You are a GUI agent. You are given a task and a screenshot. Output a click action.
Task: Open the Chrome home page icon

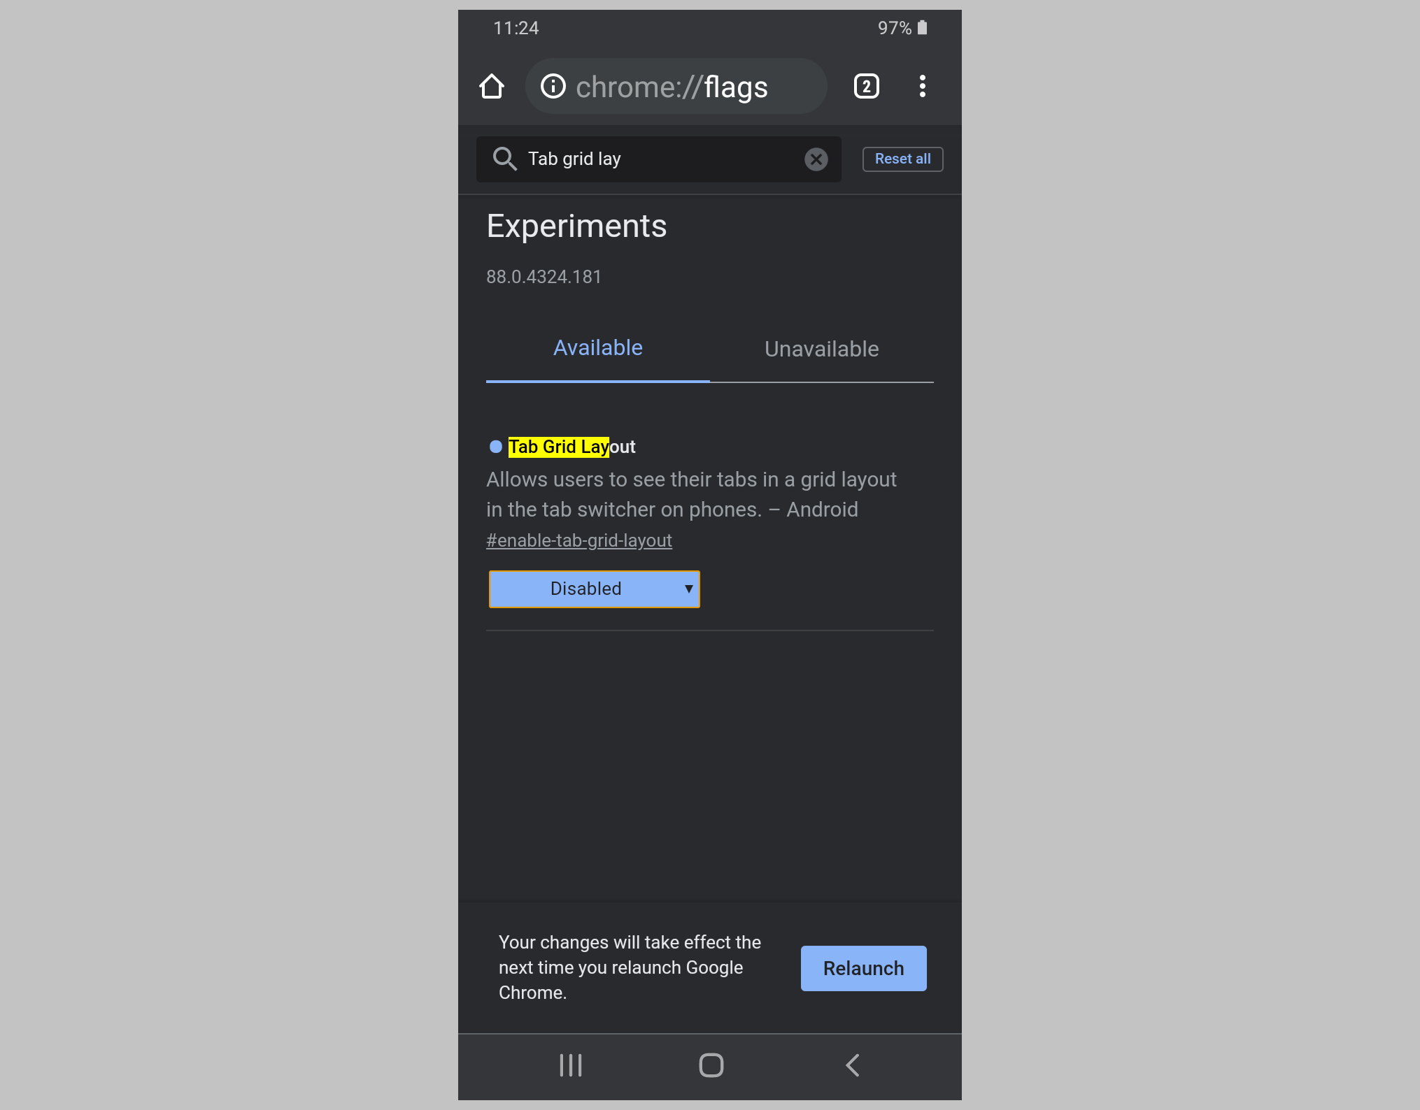pos(492,85)
